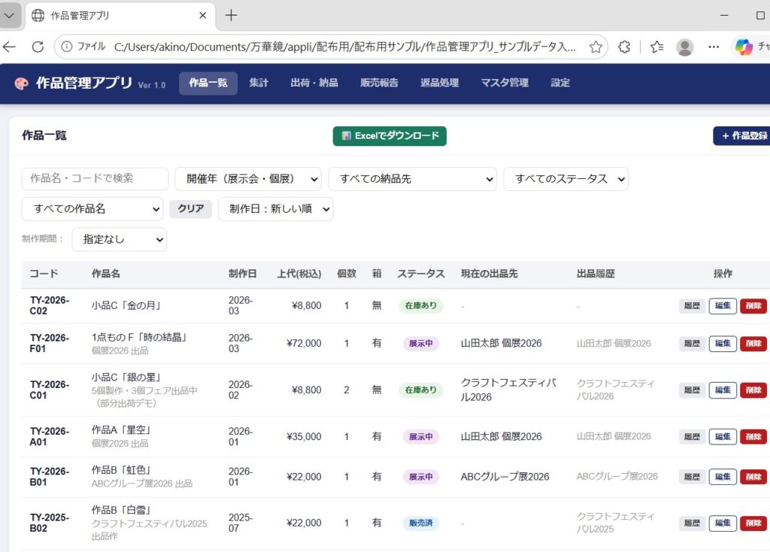Open the すべてのステータス dropdown
Image resolution: width=770 pixels, height=552 pixels.
(x=566, y=179)
